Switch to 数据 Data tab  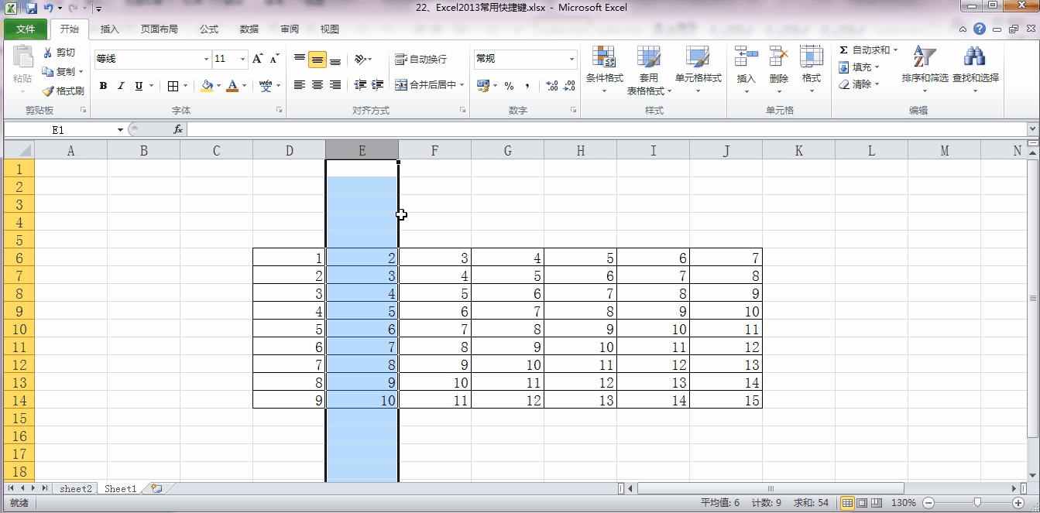249,29
